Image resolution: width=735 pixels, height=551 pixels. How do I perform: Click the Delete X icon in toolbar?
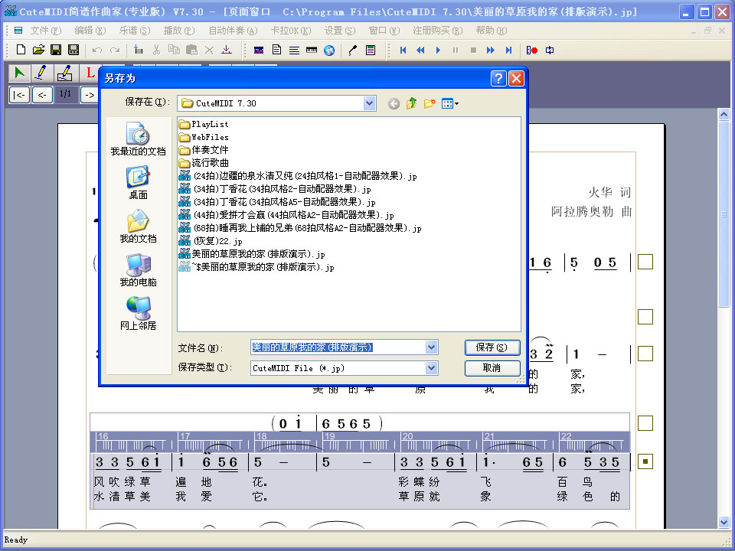[x=209, y=50]
